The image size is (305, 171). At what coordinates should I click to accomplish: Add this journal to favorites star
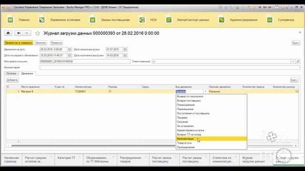[38, 33]
